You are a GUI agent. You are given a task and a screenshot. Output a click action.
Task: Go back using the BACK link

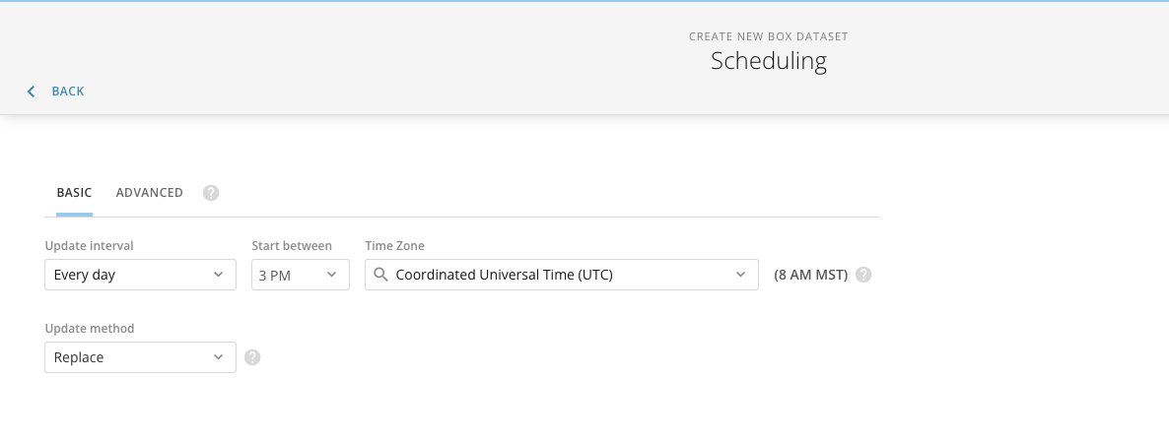click(x=67, y=91)
